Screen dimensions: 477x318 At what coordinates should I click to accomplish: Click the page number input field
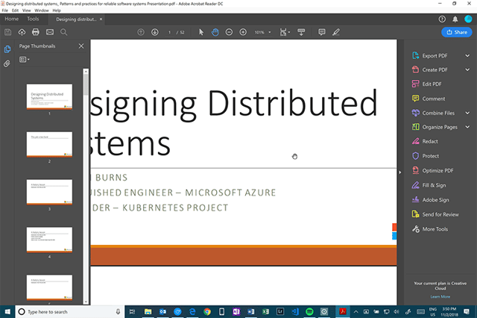pyautogui.click(x=169, y=32)
